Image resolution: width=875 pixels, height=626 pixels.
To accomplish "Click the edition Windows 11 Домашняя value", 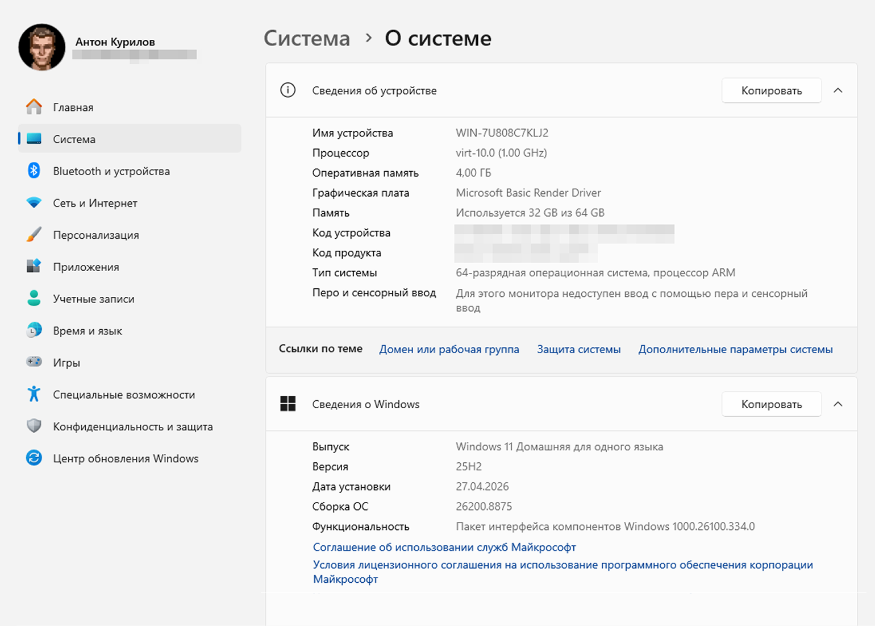I will 559,446.
